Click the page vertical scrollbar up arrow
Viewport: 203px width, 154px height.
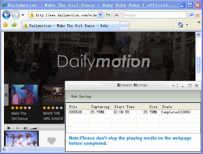pos(198,34)
